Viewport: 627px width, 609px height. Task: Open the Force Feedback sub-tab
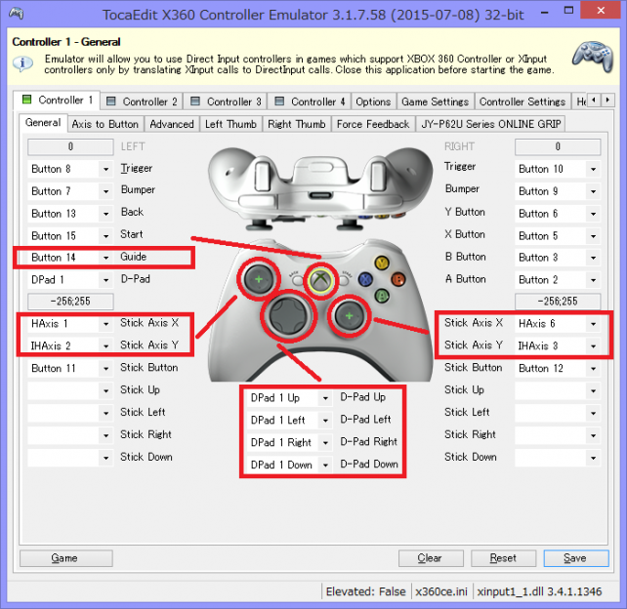tap(373, 124)
